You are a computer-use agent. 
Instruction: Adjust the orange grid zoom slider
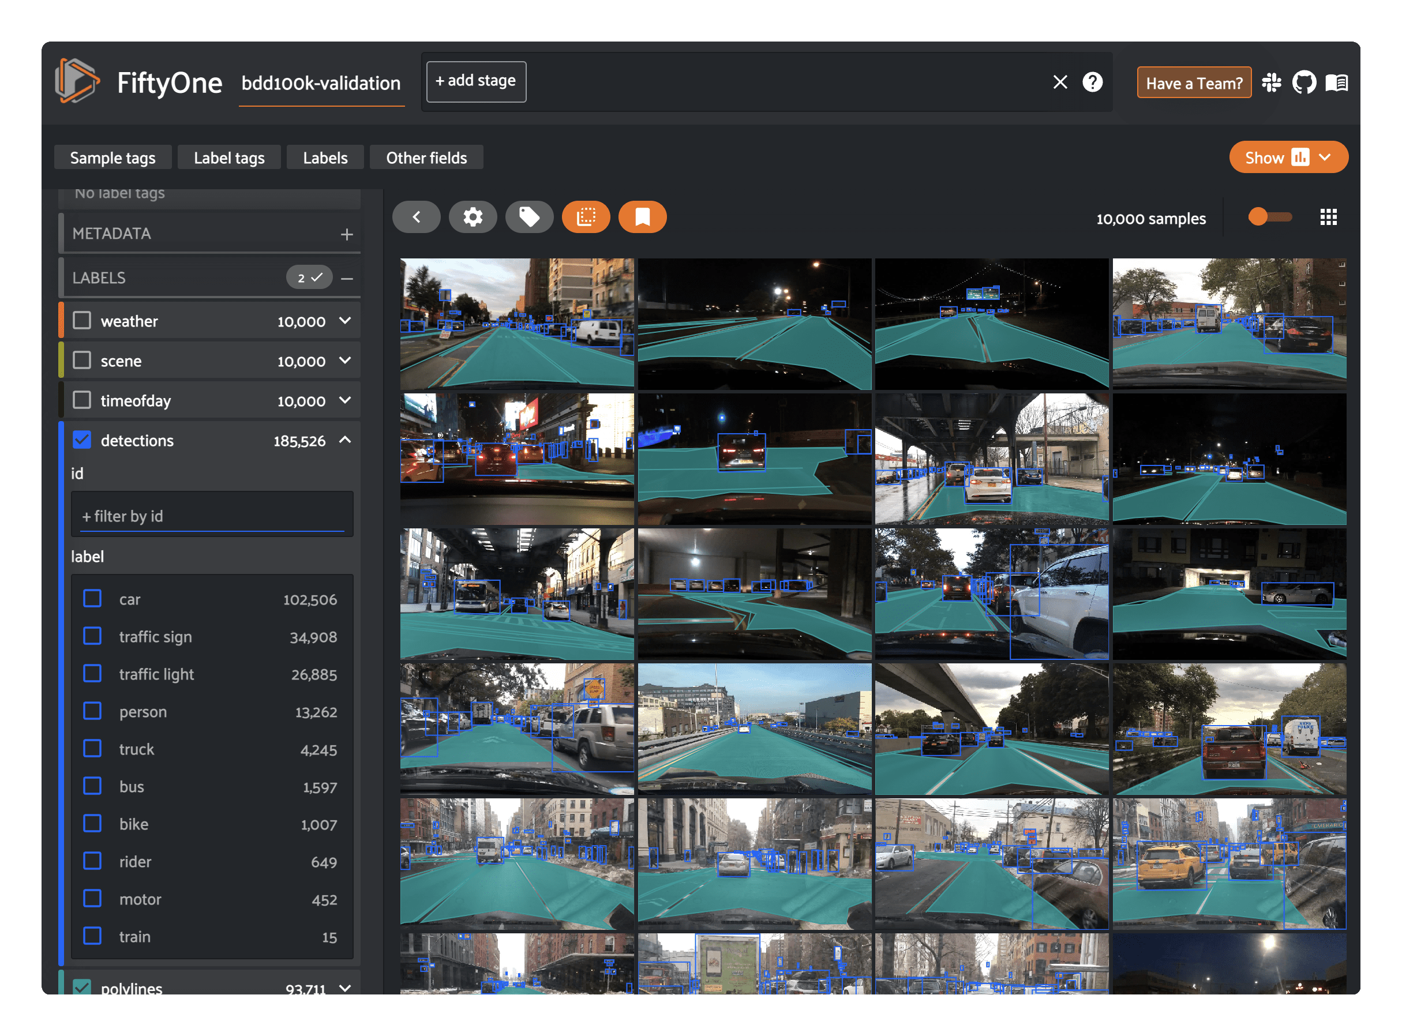1270,217
